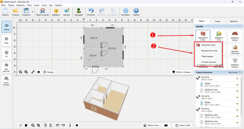Click the video camera button in 3D toolbar
Viewport: 244px width, 129px height.
coord(166,125)
